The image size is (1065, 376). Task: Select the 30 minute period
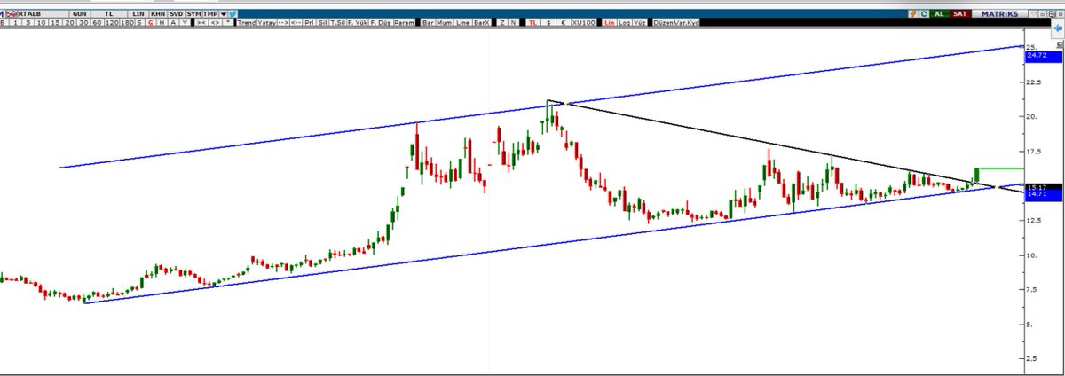click(x=83, y=22)
